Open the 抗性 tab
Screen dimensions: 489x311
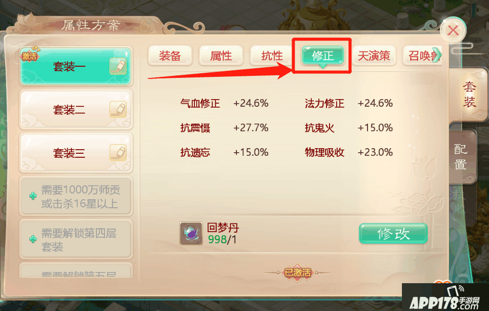pos(271,56)
